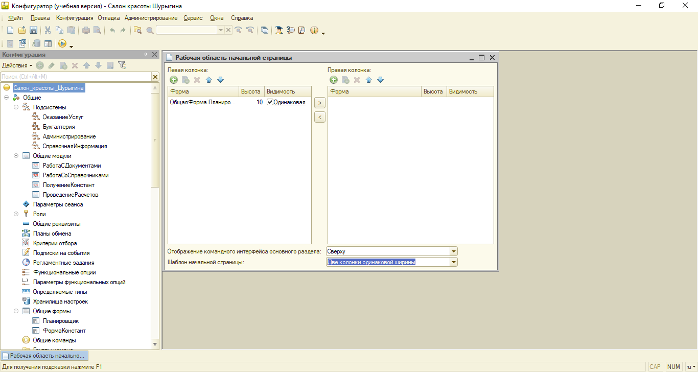Open Syntax Assistant graduate-hat icon
Image resolution: width=698 pixels, height=372 pixels.
pos(279,30)
